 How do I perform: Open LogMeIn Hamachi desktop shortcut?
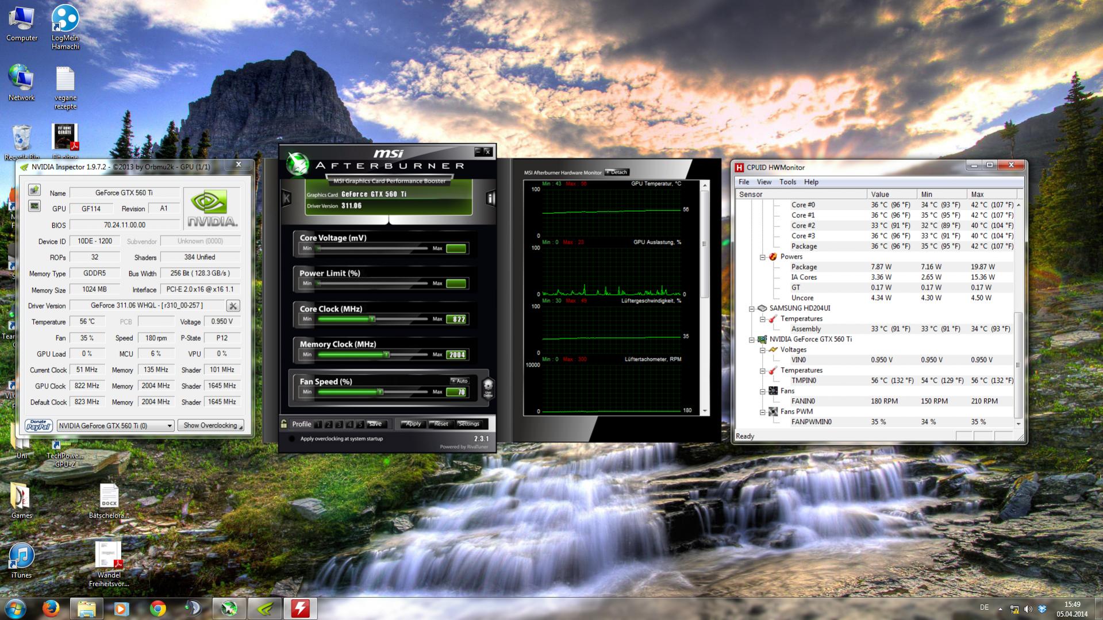(65, 27)
